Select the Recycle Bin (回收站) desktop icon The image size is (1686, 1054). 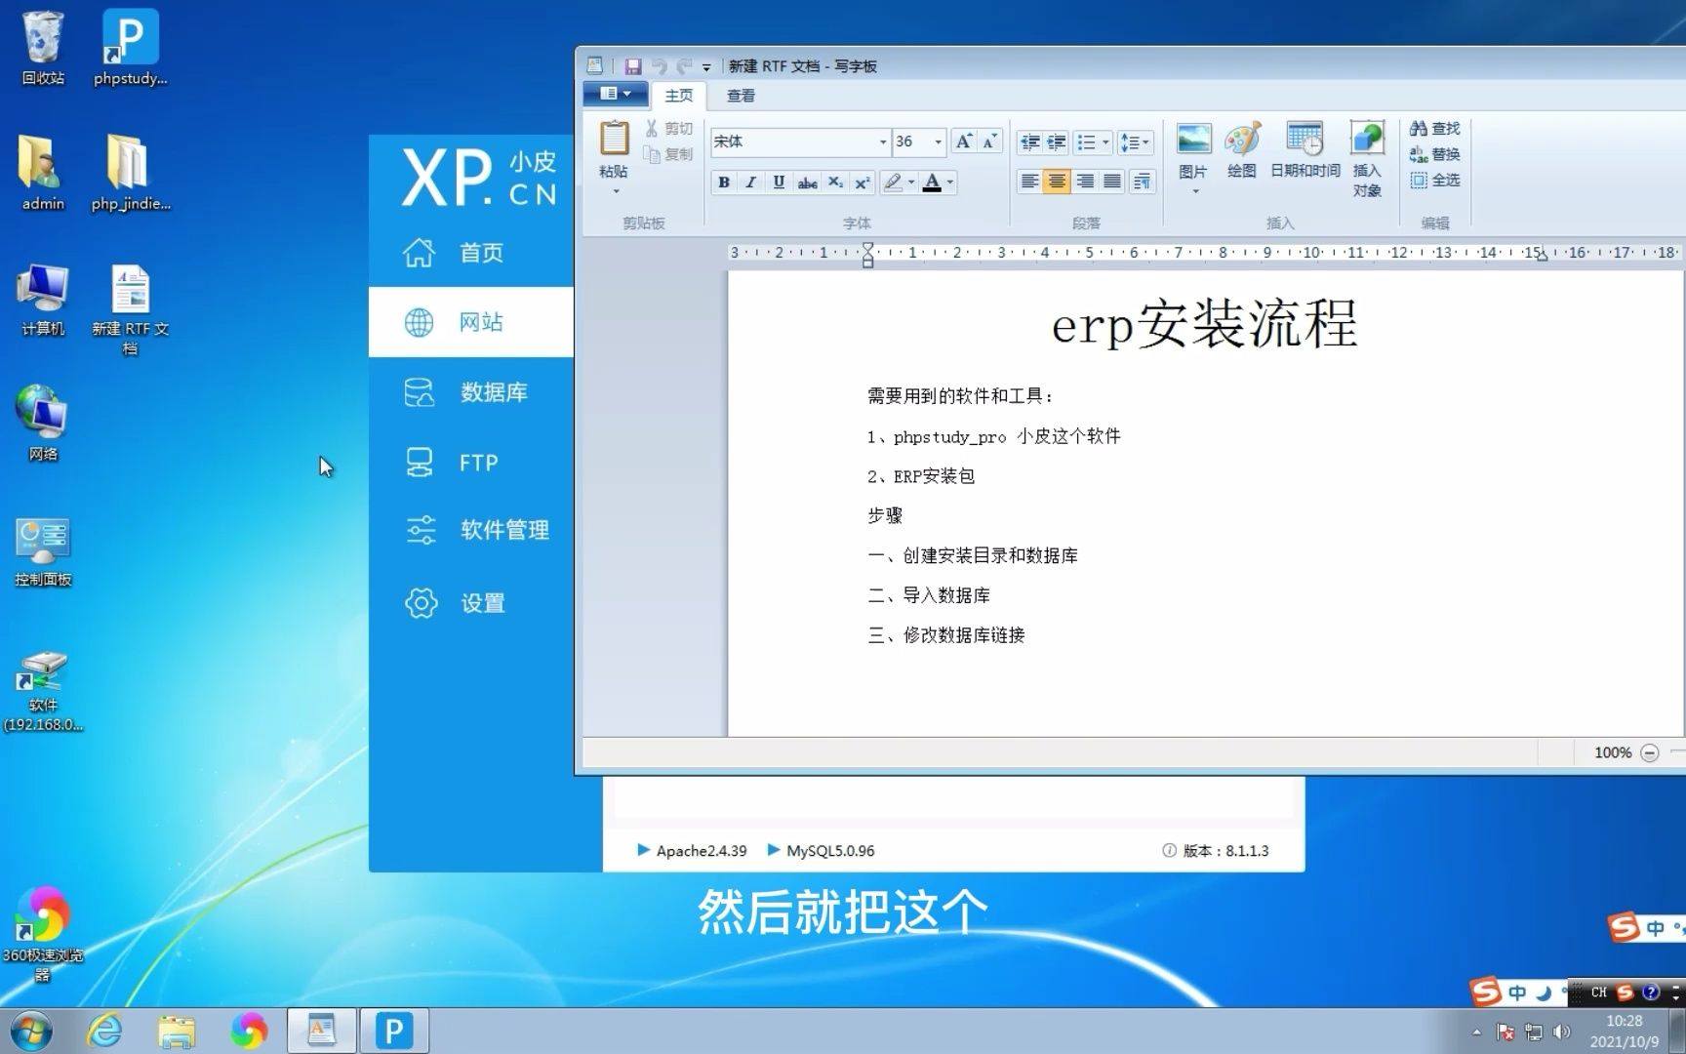43,49
